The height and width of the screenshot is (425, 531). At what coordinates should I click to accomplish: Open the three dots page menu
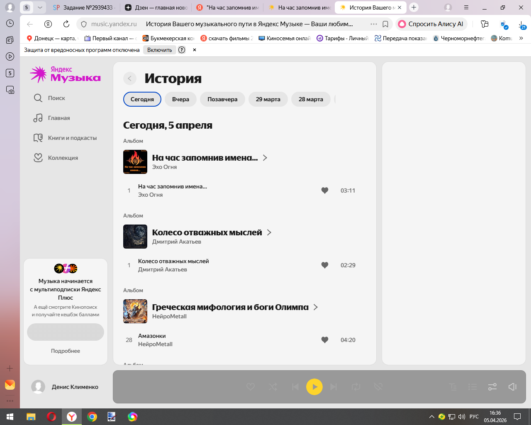(374, 24)
